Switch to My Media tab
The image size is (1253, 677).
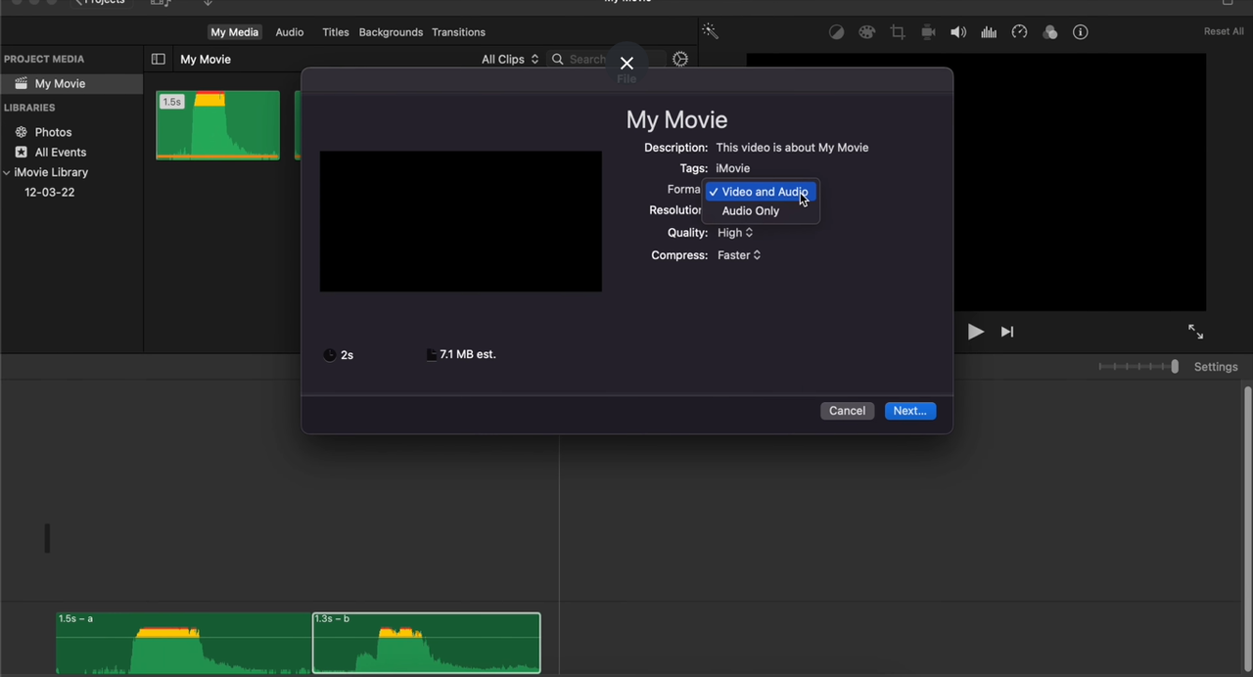point(235,32)
